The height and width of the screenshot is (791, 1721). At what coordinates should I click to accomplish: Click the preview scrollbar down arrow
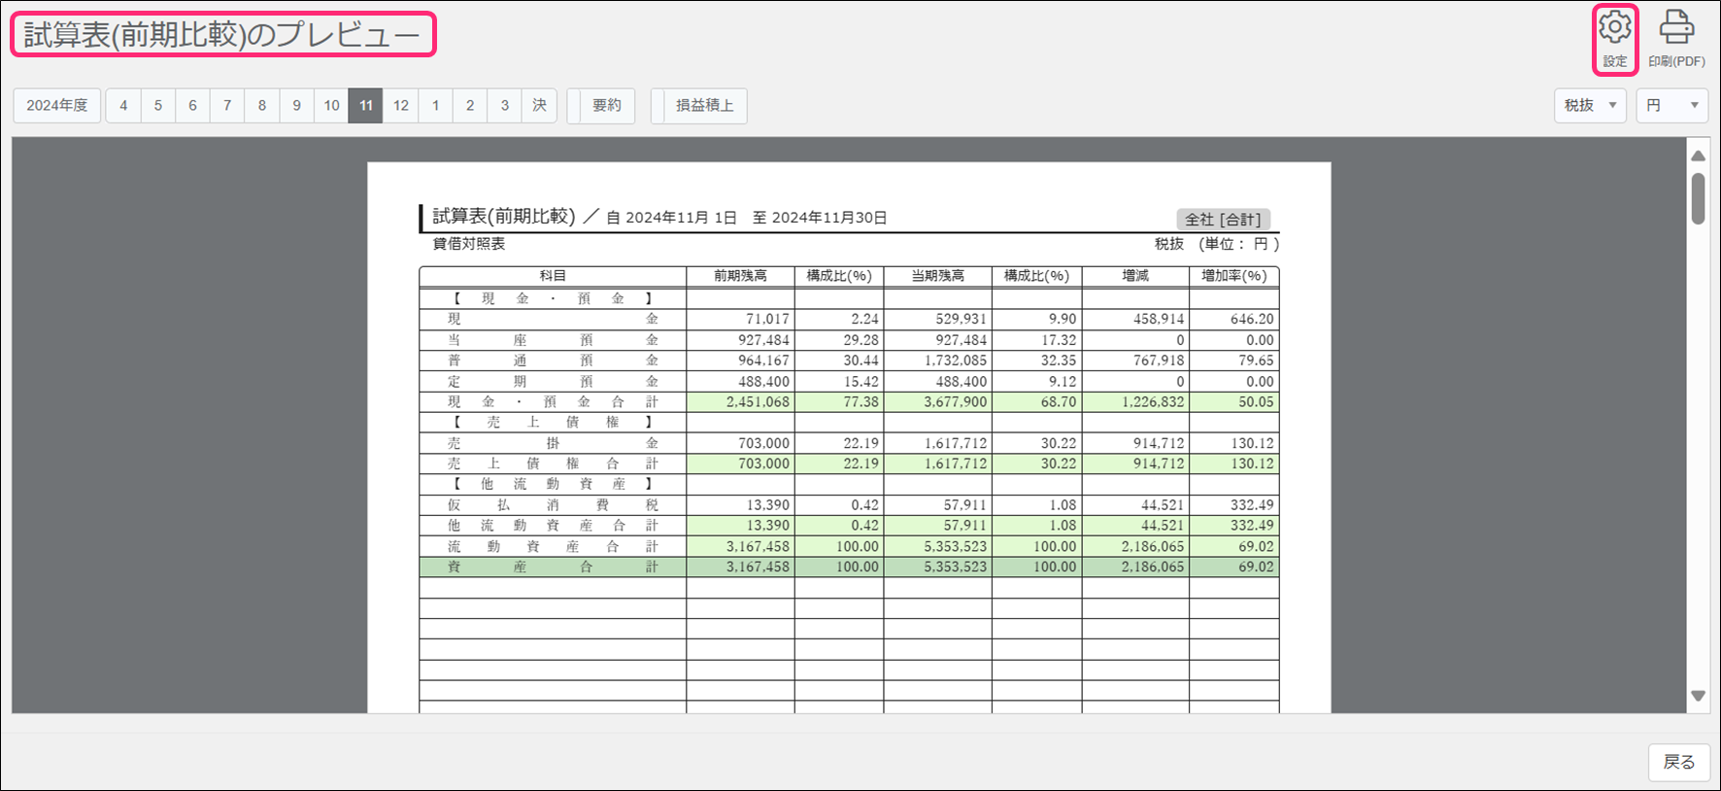click(x=1698, y=696)
